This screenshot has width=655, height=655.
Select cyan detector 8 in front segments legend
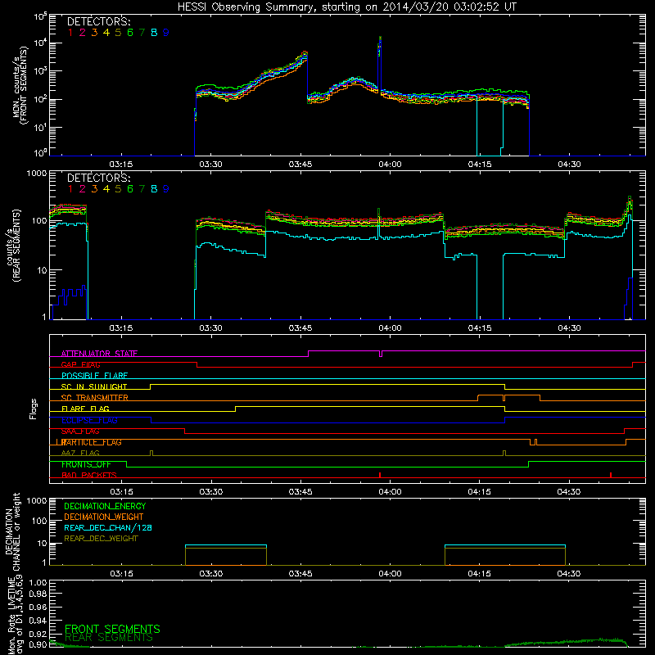(x=154, y=33)
